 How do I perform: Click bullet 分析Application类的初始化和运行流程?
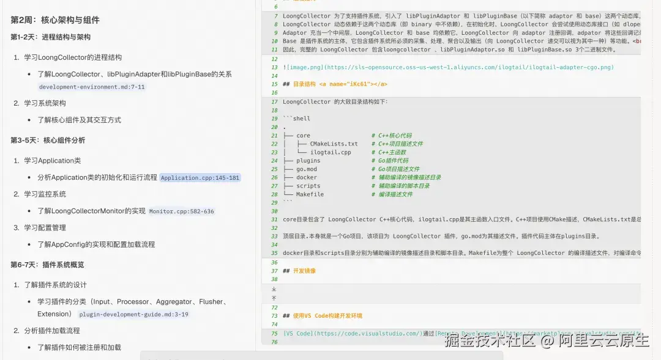pos(97,178)
